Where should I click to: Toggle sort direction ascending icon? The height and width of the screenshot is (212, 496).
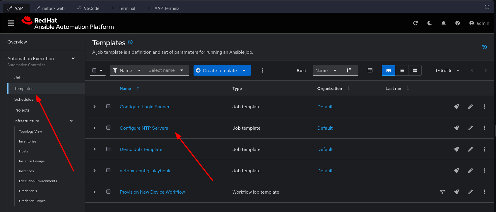click(x=349, y=70)
